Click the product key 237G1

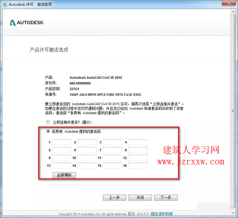click(x=74, y=89)
